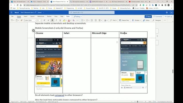The height and width of the screenshot is (103, 183).
Task: Apply the red font color
Action: (x=69, y=20)
